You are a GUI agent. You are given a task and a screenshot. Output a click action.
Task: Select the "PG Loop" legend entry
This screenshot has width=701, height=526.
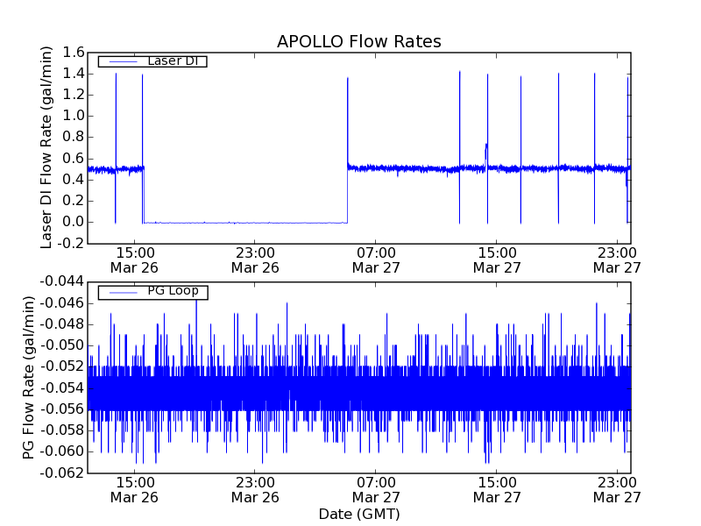(152, 292)
